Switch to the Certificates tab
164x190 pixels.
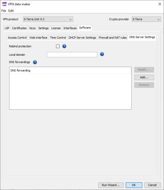coord(19,28)
